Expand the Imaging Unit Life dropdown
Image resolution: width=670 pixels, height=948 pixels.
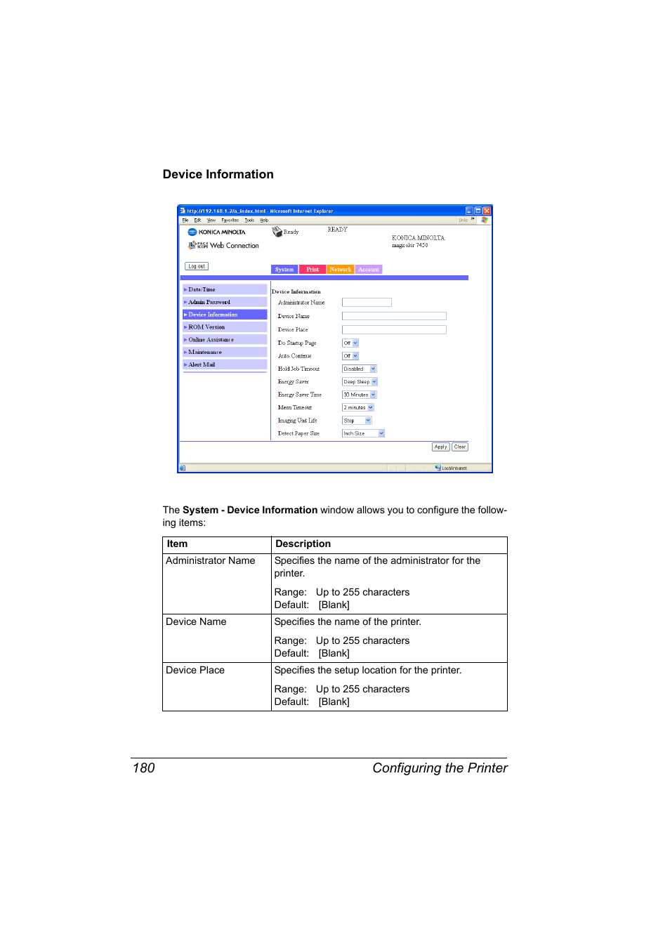tap(357, 421)
